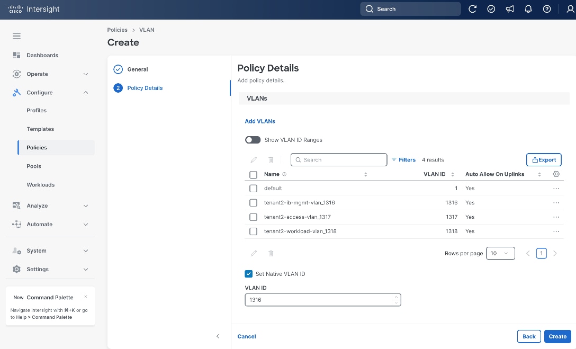Expand the Operate menu chevron
This screenshot has width=576, height=349.
click(x=86, y=74)
